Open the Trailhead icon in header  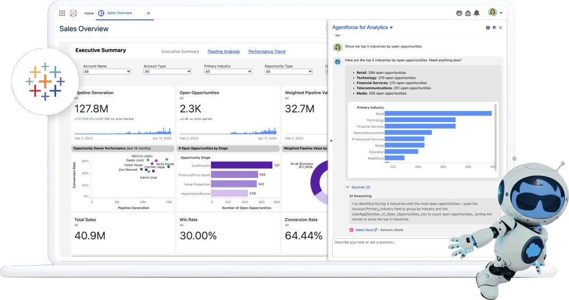click(468, 13)
